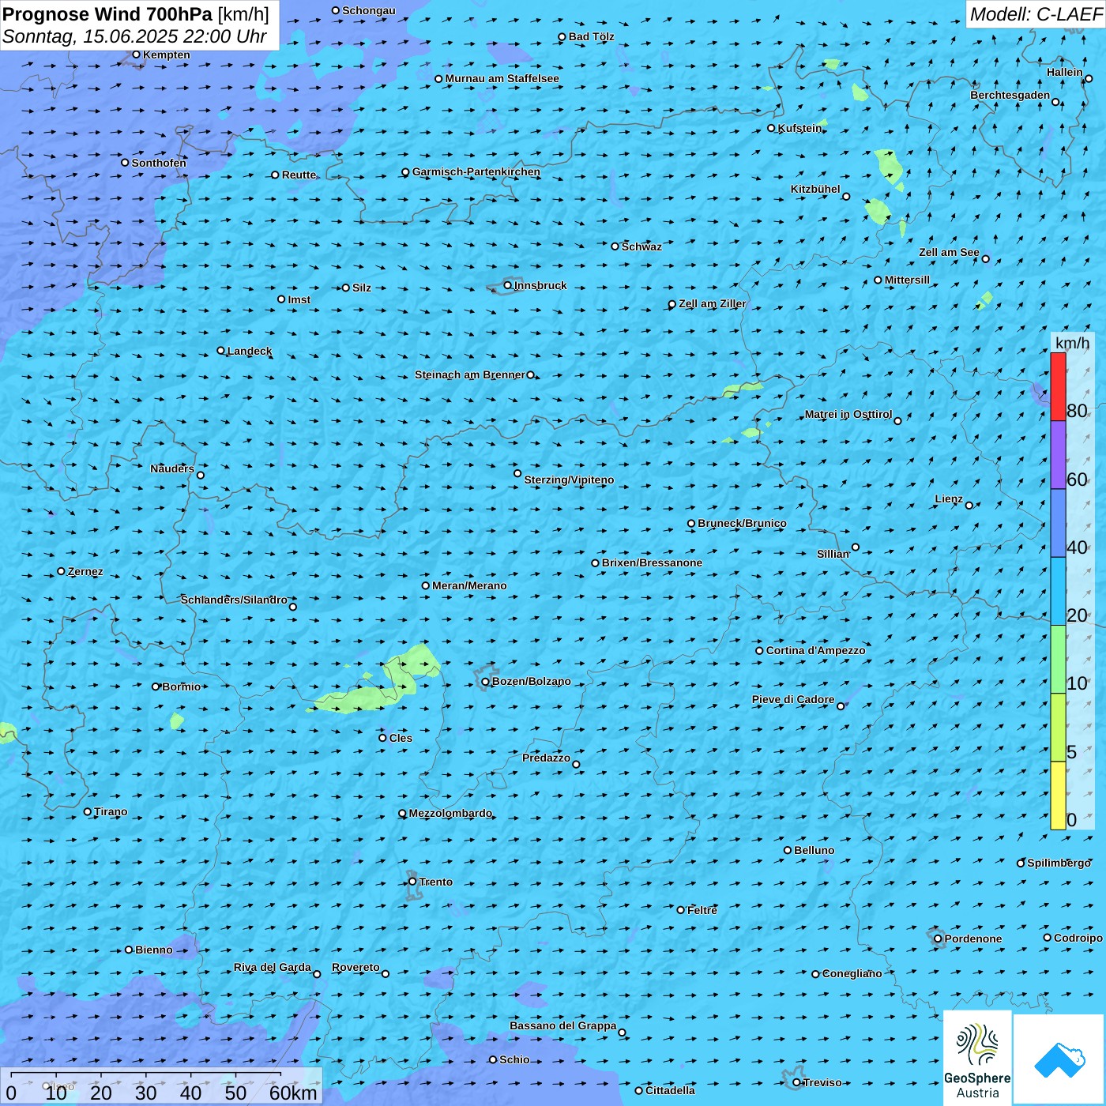The width and height of the screenshot is (1106, 1106).
Task: Click the 'Sonthofen' label
Action: (x=159, y=163)
